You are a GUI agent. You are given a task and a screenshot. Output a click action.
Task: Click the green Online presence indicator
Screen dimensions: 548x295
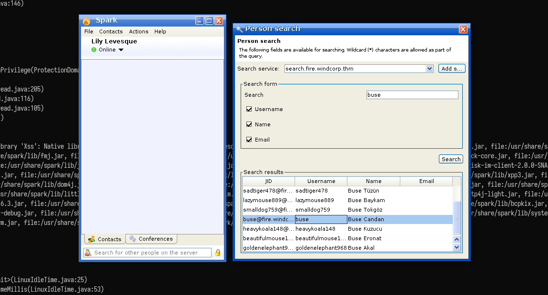tap(94, 50)
